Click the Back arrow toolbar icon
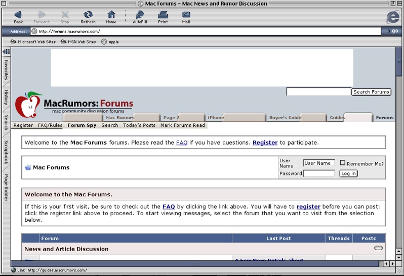Image resolution: width=404 pixels, height=276 pixels. pos(18,15)
